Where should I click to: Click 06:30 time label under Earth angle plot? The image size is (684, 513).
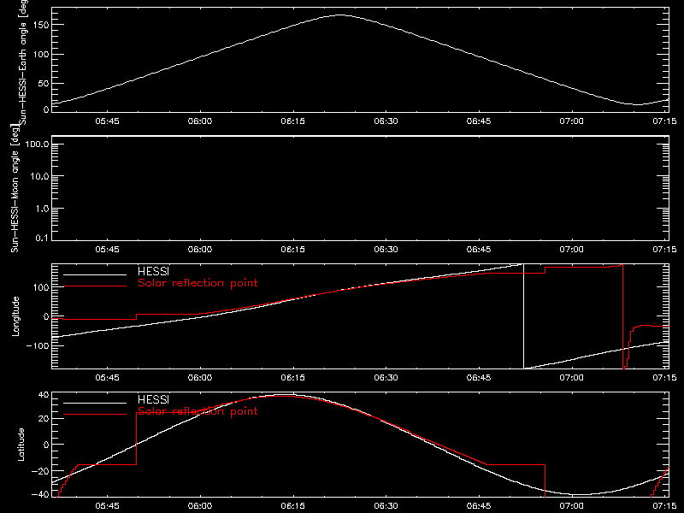[x=386, y=121]
